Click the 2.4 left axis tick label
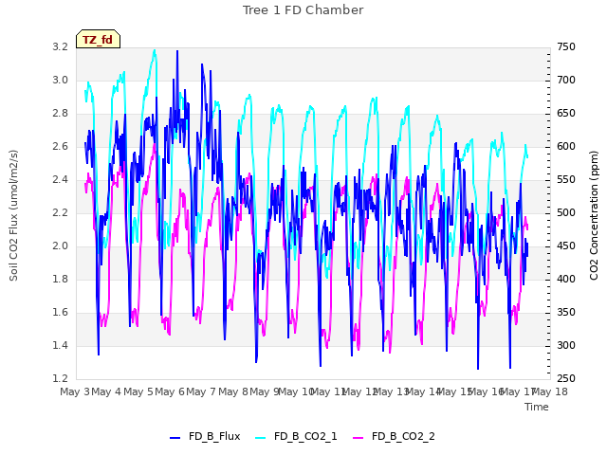This screenshot has height=455, width=607. pos(60,179)
